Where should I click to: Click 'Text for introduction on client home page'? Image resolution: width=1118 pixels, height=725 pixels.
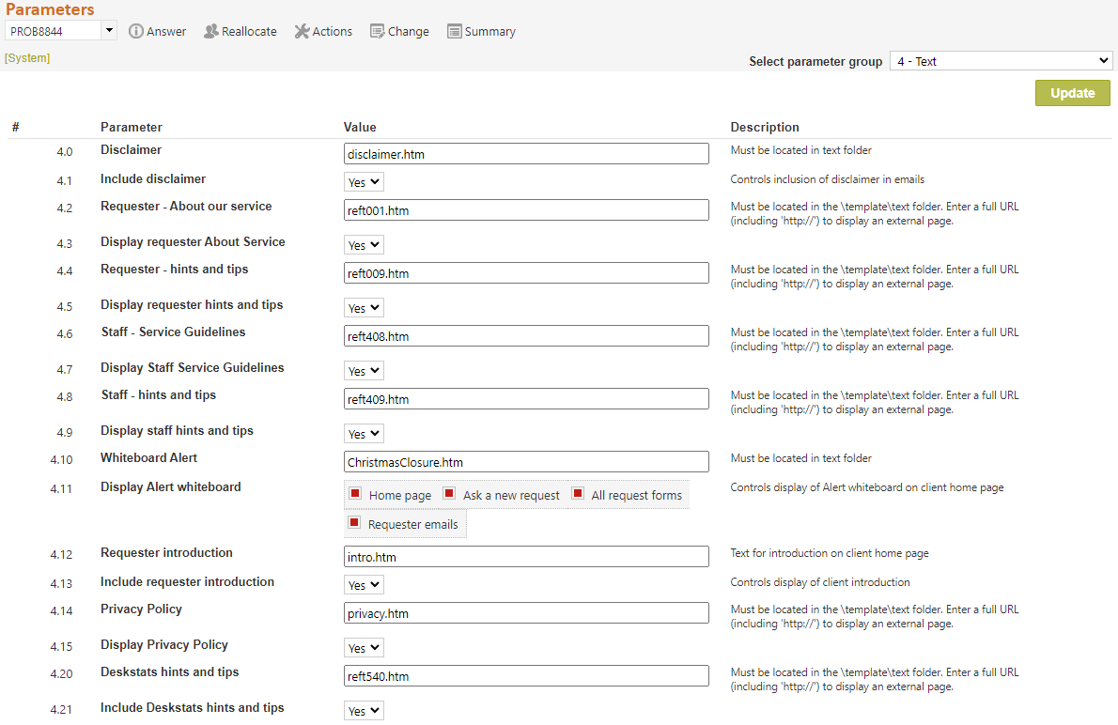[830, 553]
